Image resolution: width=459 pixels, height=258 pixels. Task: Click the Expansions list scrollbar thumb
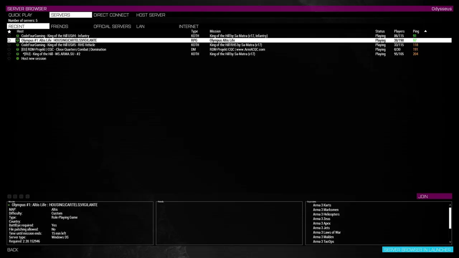tap(450, 218)
